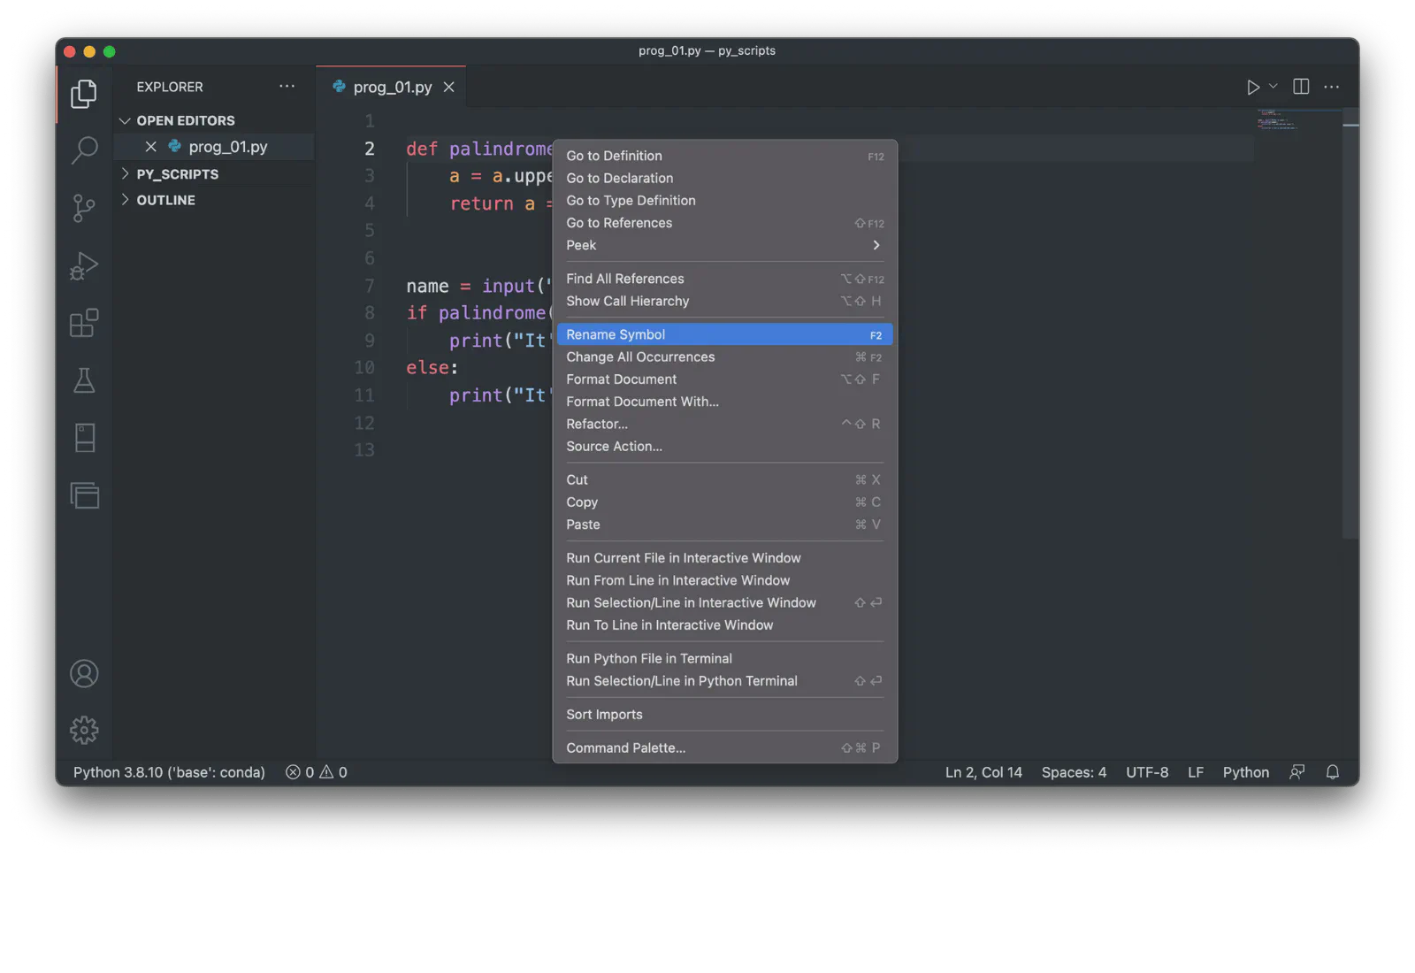This screenshot has height=973, width=1415.
Task: Change language mode via Python
Action: click(x=1245, y=772)
